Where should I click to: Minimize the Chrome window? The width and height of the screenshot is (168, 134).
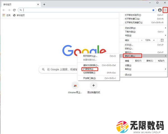click(150, 3)
